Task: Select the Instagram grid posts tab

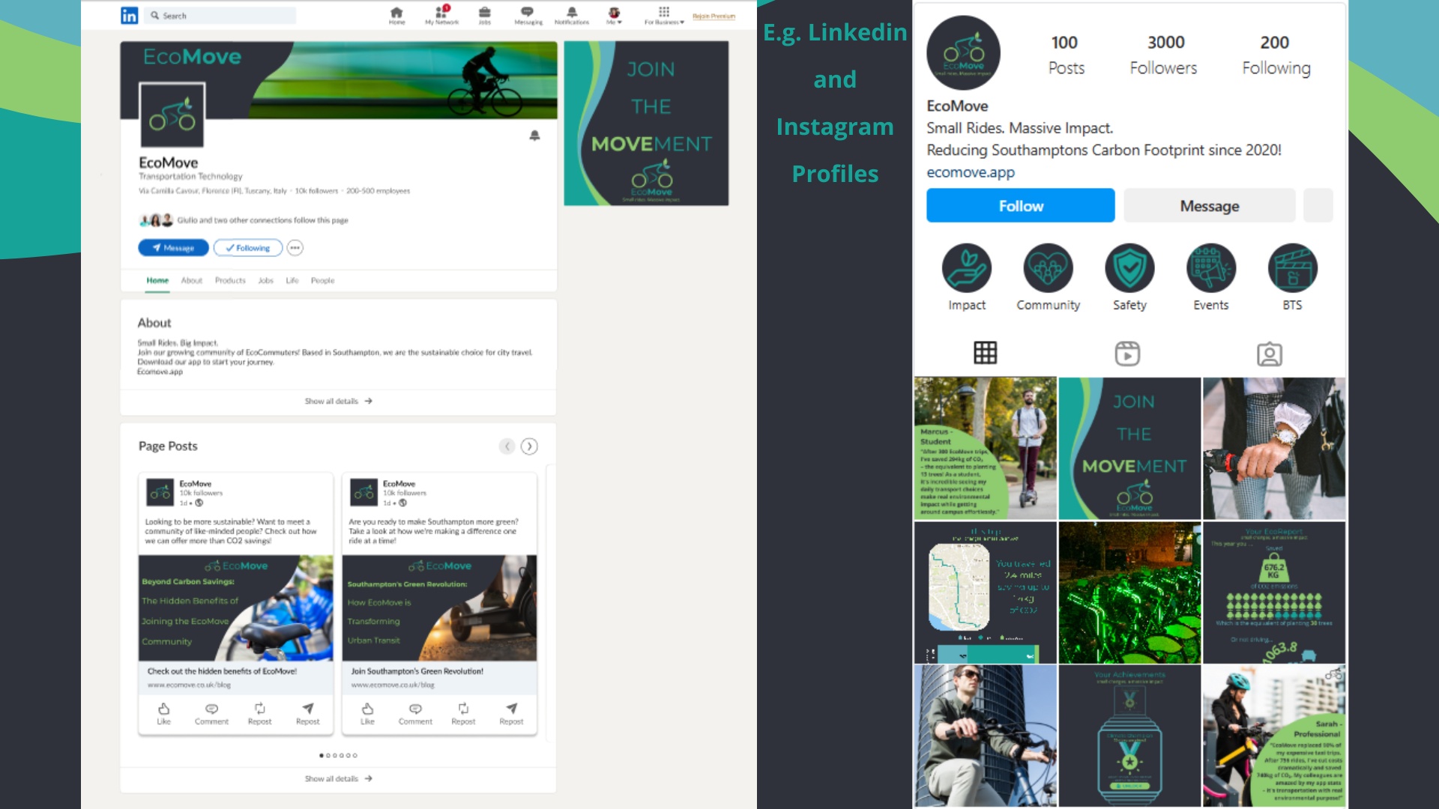Action: click(x=985, y=353)
